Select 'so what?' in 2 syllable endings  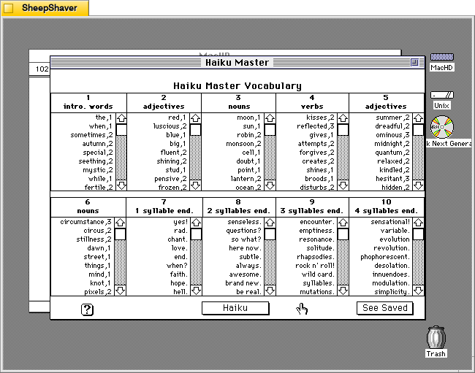246,239
